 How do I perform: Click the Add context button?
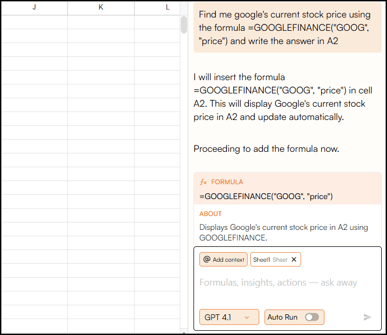(x=223, y=260)
